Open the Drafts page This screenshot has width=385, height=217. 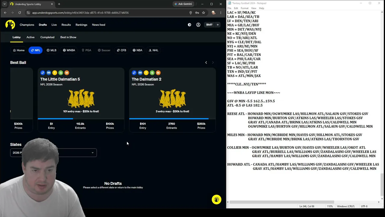click(43, 25)
